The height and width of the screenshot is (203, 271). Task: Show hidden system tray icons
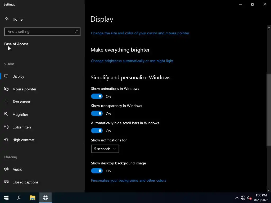pos(237,198)
